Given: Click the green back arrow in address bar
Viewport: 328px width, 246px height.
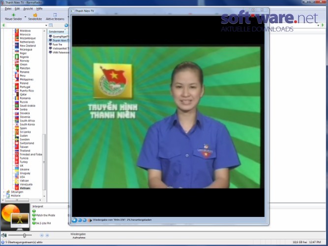Looking at the screenshot, I should [x=3, y=25].
